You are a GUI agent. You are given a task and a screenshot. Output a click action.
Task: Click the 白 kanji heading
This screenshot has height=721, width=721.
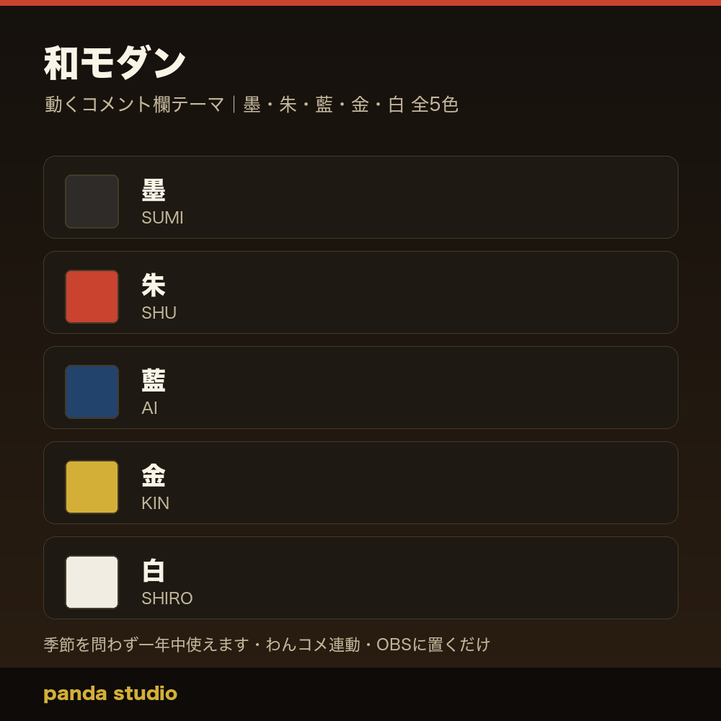tap(154, 570)
